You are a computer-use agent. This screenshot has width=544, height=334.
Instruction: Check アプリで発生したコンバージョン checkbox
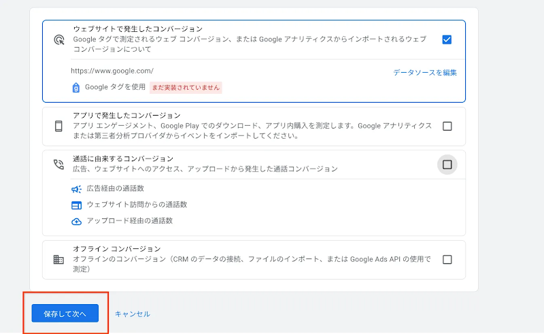coord(447,126)
